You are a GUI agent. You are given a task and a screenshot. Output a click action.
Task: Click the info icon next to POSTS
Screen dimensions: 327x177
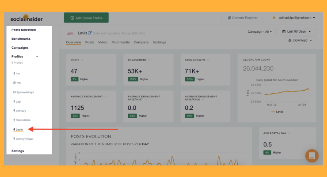[82, 60]
